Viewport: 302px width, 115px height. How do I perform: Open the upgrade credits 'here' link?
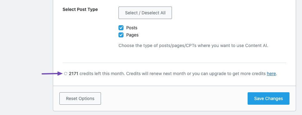(x=271, y=74)
